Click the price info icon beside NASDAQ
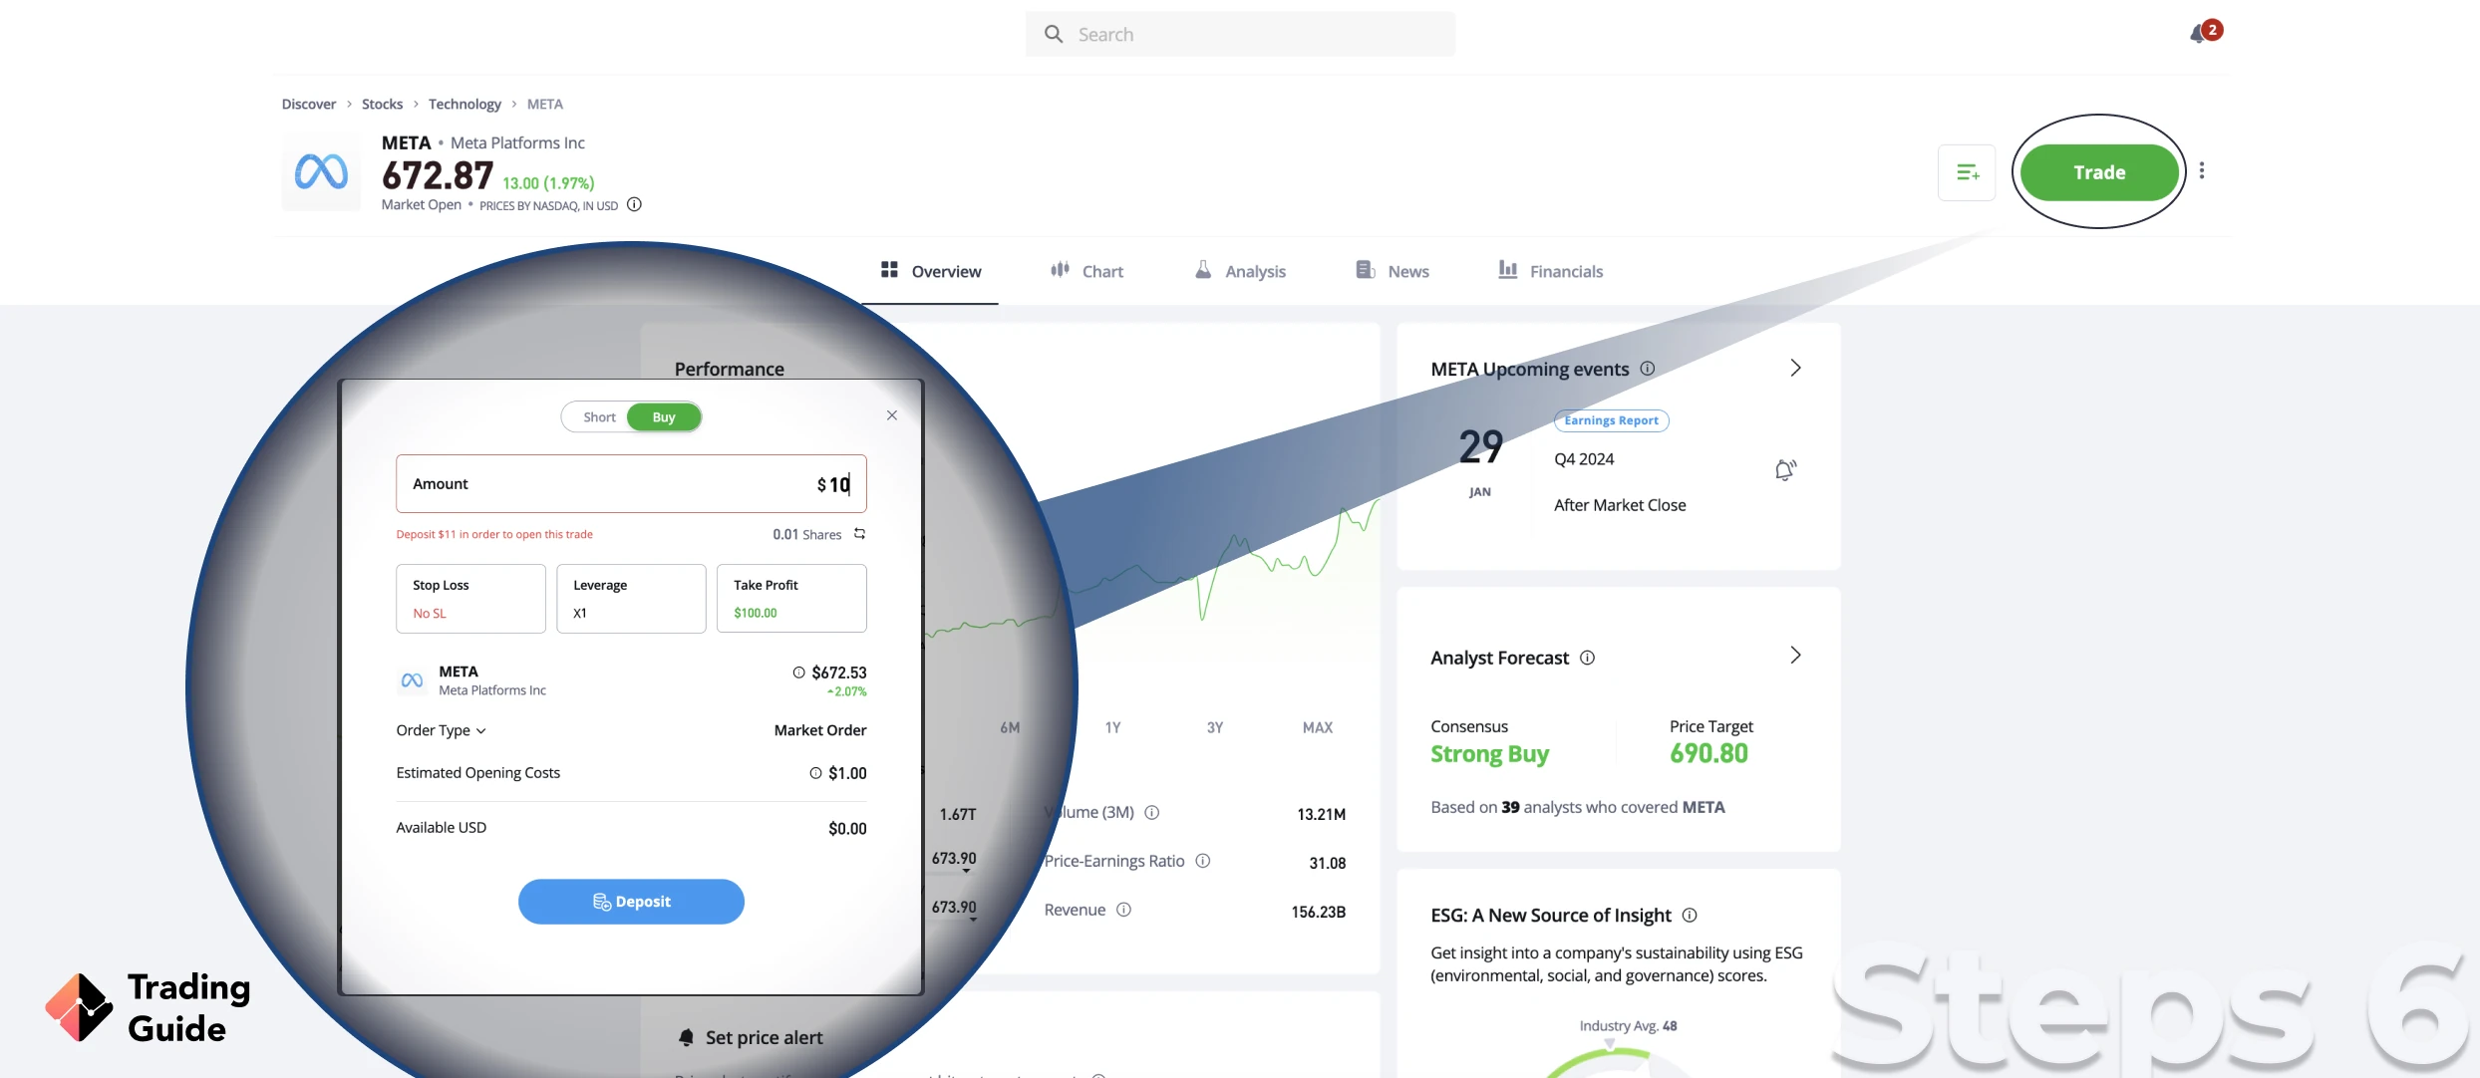2480x1078 pixels. point(634,205)
